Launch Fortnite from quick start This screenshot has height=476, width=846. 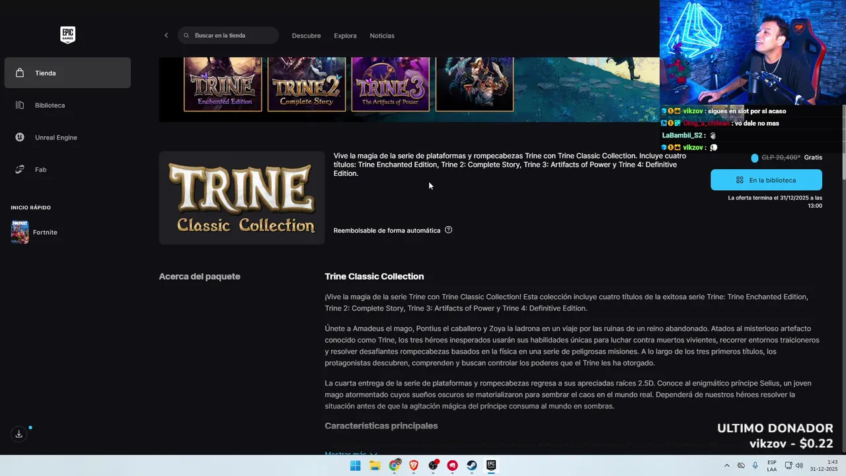click(34, 232)
